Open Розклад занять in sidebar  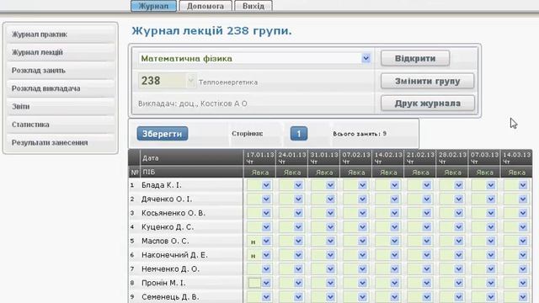click(61, 71)
